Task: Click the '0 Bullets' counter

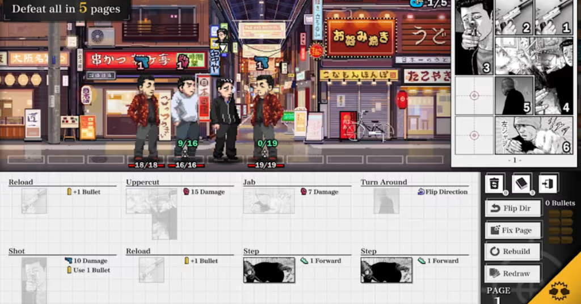Action: coord(560,203)
